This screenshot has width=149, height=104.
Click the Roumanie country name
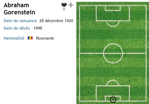[45, 38]
